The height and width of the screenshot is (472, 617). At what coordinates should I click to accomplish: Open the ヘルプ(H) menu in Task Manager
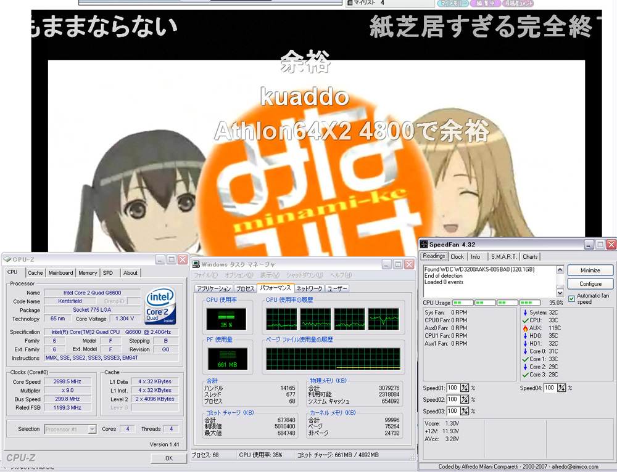[341, 275]
